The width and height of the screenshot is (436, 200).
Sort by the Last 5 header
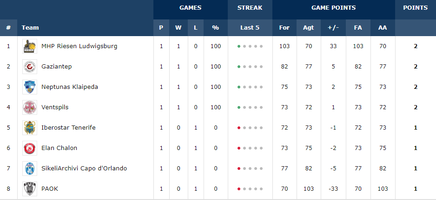(250, 28)
